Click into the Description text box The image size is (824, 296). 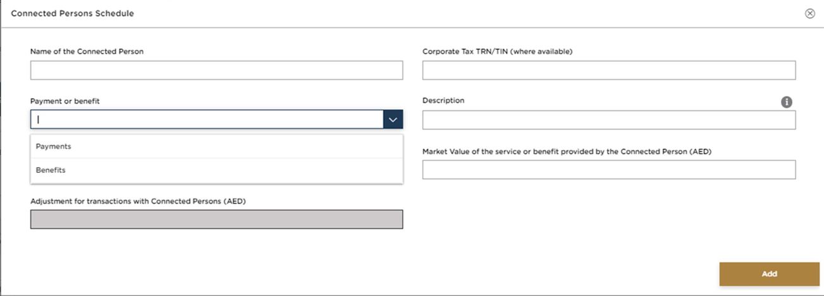pos(608,120)
